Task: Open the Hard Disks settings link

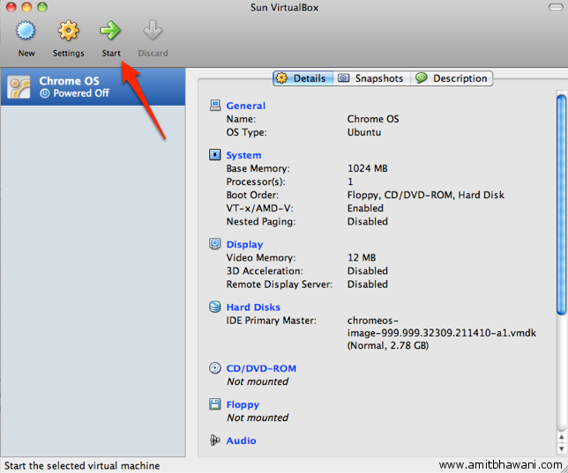Action: coord(253,307)
